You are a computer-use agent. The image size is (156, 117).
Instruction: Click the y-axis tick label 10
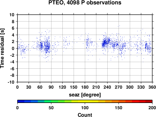(x=12, y=15)
